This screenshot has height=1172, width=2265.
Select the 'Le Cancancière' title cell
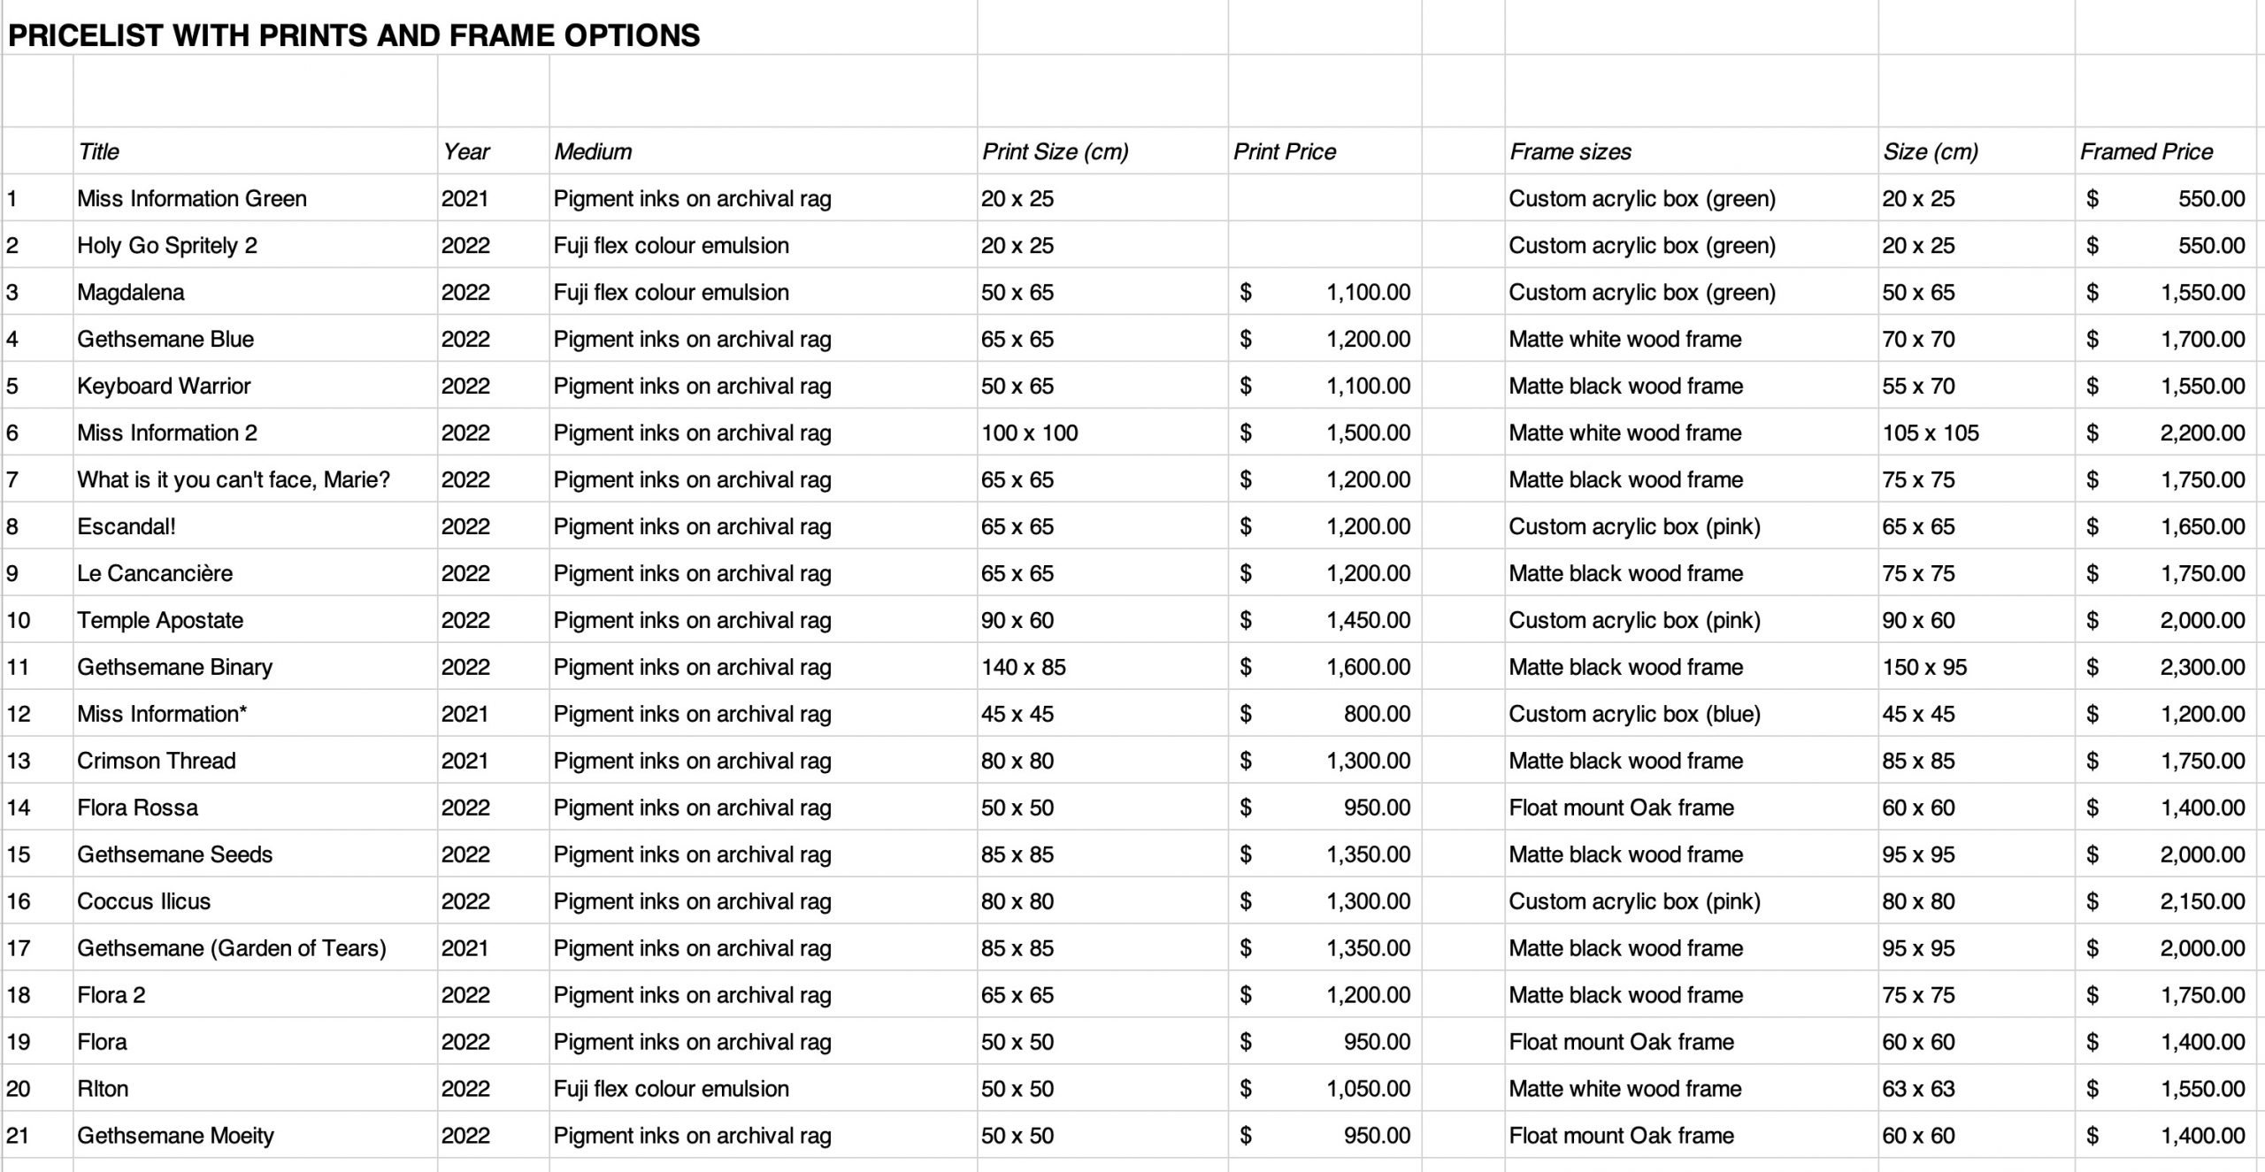[255, 573]
